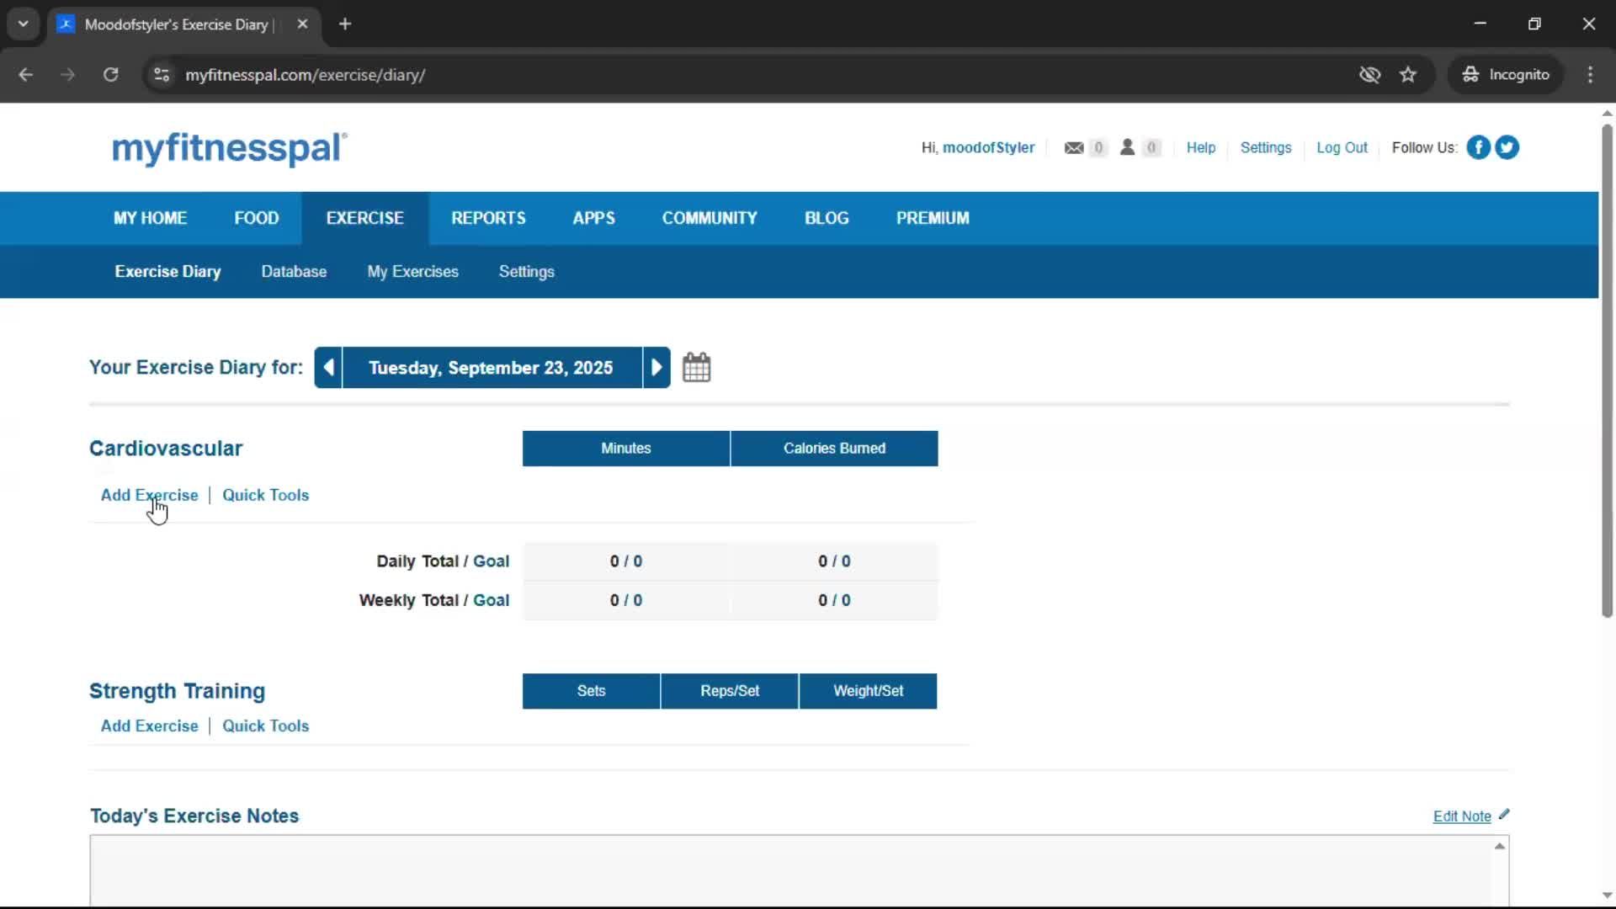This screenshot has height=909, width=1616.
Task: Open the moodofStyler profile link
Action: pyautogui.click(x=988, y=148)
